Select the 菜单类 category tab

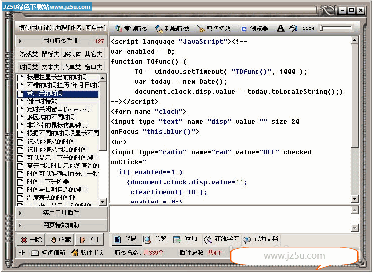coord(72,67)
